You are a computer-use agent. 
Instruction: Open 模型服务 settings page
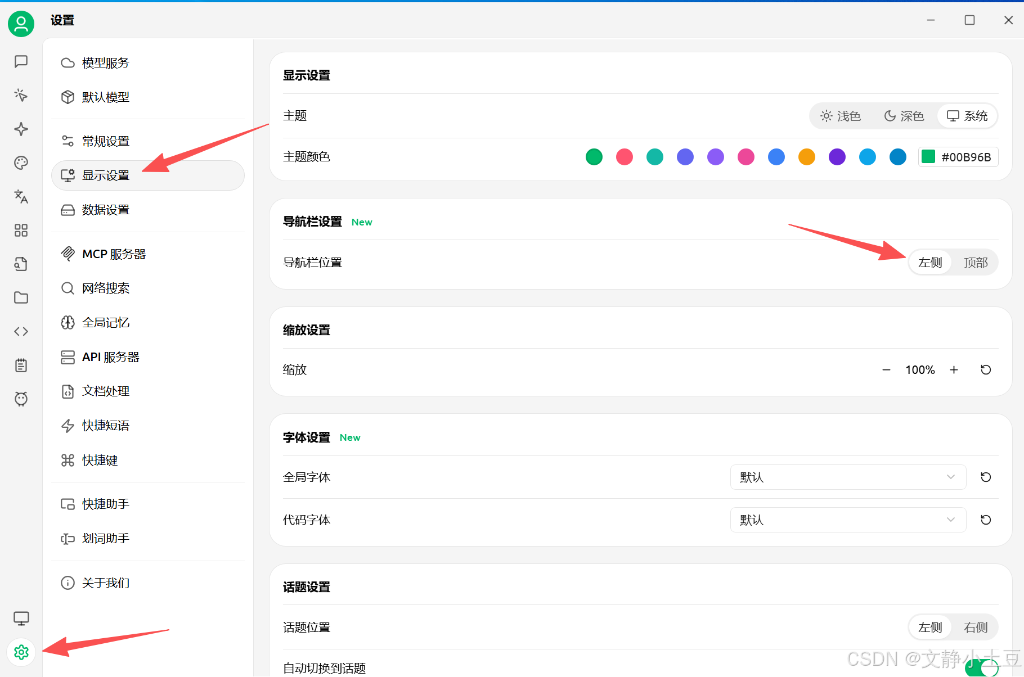coord(148,63)
